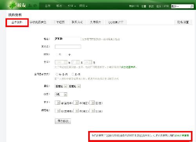Click the 校友 clover logo
Viewport: 196px width, 142px height.
pos(17,5)
